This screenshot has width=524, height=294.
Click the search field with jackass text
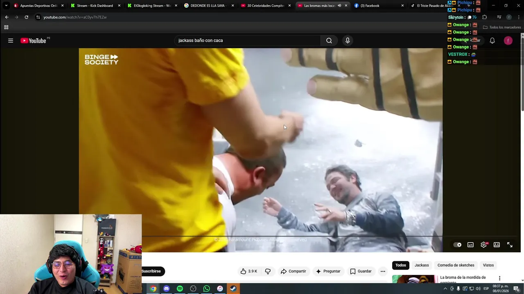[x=247, y=40]
